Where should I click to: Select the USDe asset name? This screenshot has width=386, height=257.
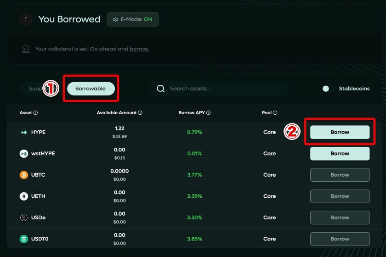[x=38, y=218]
